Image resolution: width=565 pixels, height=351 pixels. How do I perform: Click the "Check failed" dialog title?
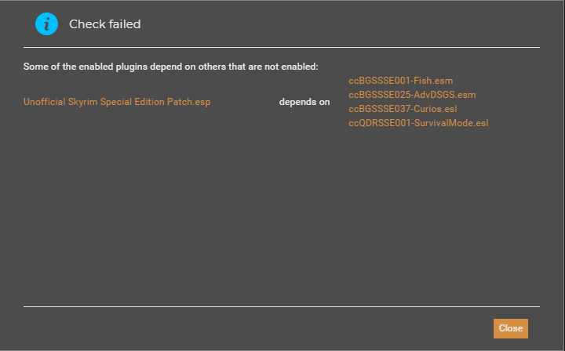point(104,24)
